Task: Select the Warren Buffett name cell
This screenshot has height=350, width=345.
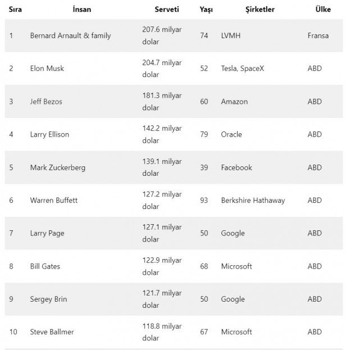Action: (x=54, y=200)
